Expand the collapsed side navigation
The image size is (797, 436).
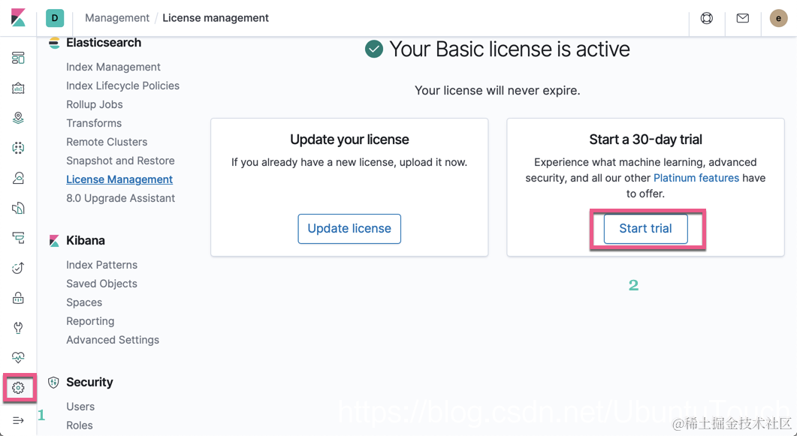coord(18,420)
